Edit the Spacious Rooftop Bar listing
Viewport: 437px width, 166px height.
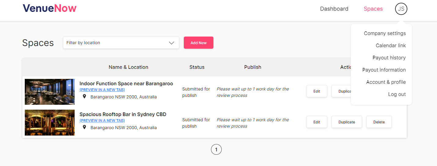(317, 122)
